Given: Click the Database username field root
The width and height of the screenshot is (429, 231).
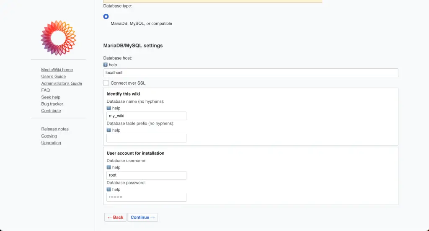Looking at the screenshot, I should [146, 175].
